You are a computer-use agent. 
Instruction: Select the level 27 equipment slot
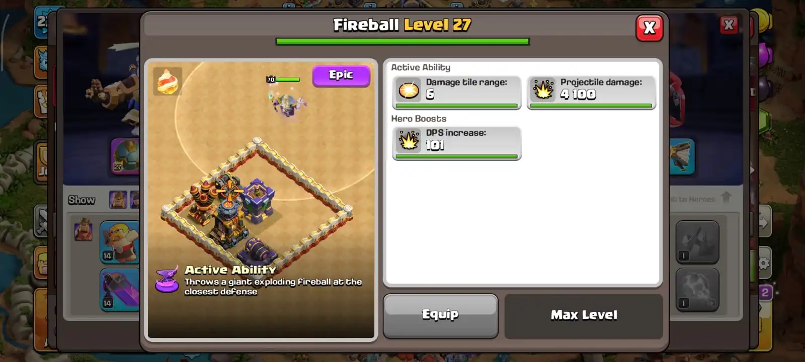(x=124, y=156)
